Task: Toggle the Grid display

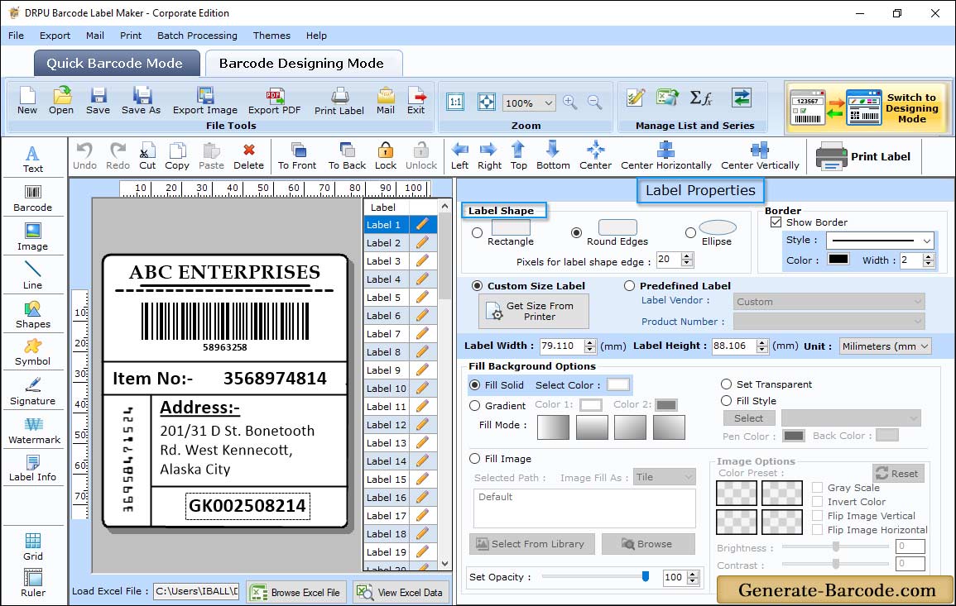Action: (x=33, y=546)
